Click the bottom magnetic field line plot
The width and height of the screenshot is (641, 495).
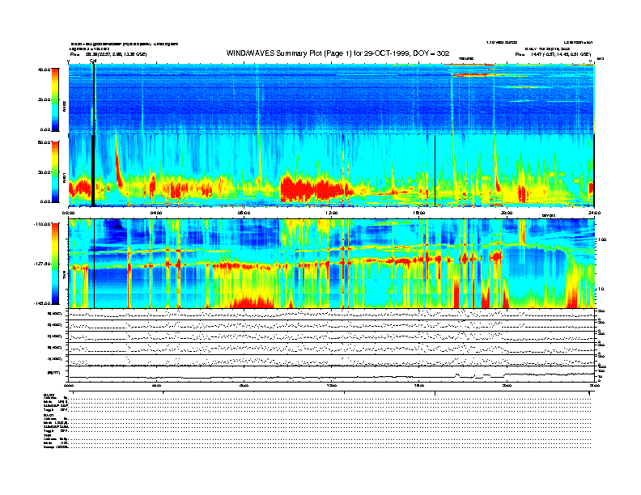pyautogui.click(x=331, y=374)
